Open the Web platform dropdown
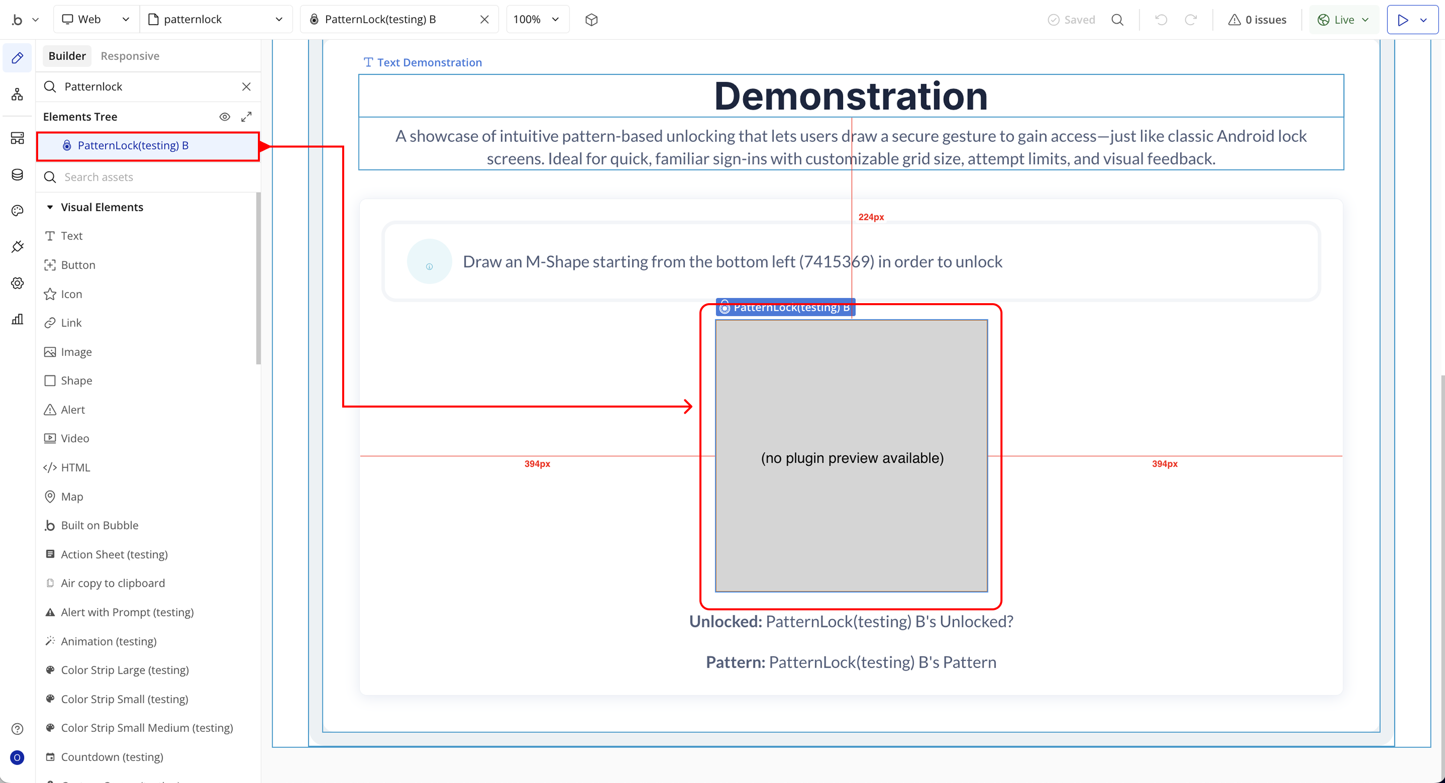This screenshot has height=783, width=1445. 95,20
